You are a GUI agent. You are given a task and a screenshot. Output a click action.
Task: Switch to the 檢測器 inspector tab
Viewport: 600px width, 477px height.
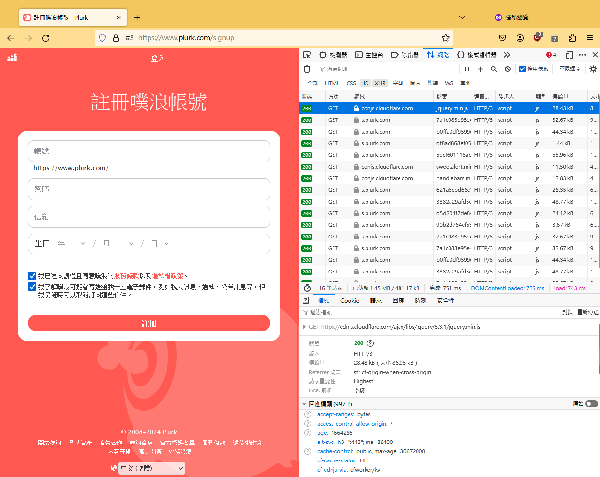click(x=333, y=55)
